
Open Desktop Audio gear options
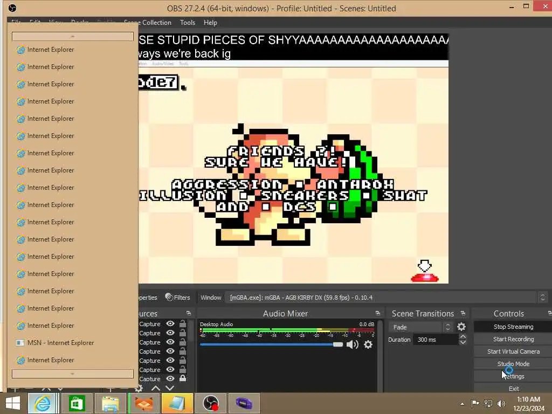pos(368,344)
